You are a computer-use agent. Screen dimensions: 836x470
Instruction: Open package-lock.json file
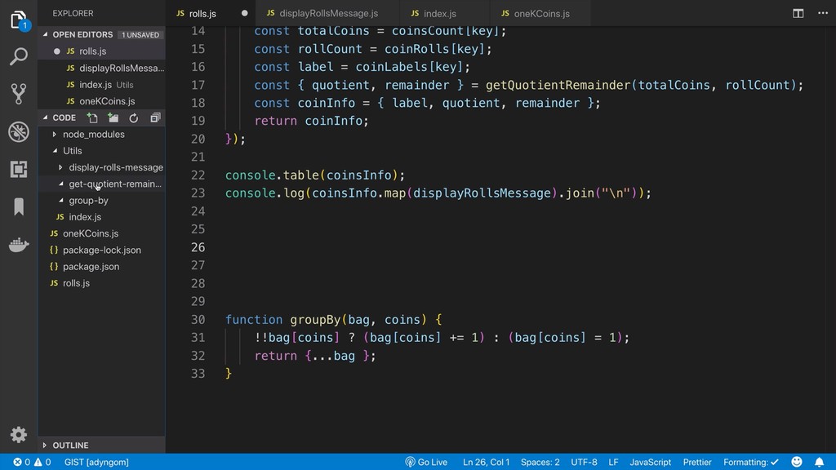click(x=101, y=250)
